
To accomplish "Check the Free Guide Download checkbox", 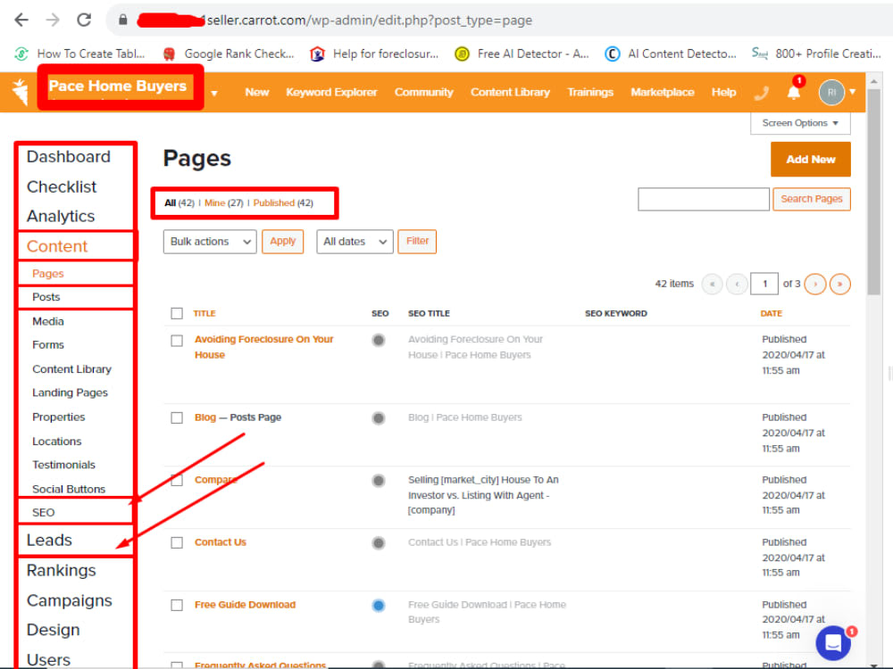I will click(177, 605).
